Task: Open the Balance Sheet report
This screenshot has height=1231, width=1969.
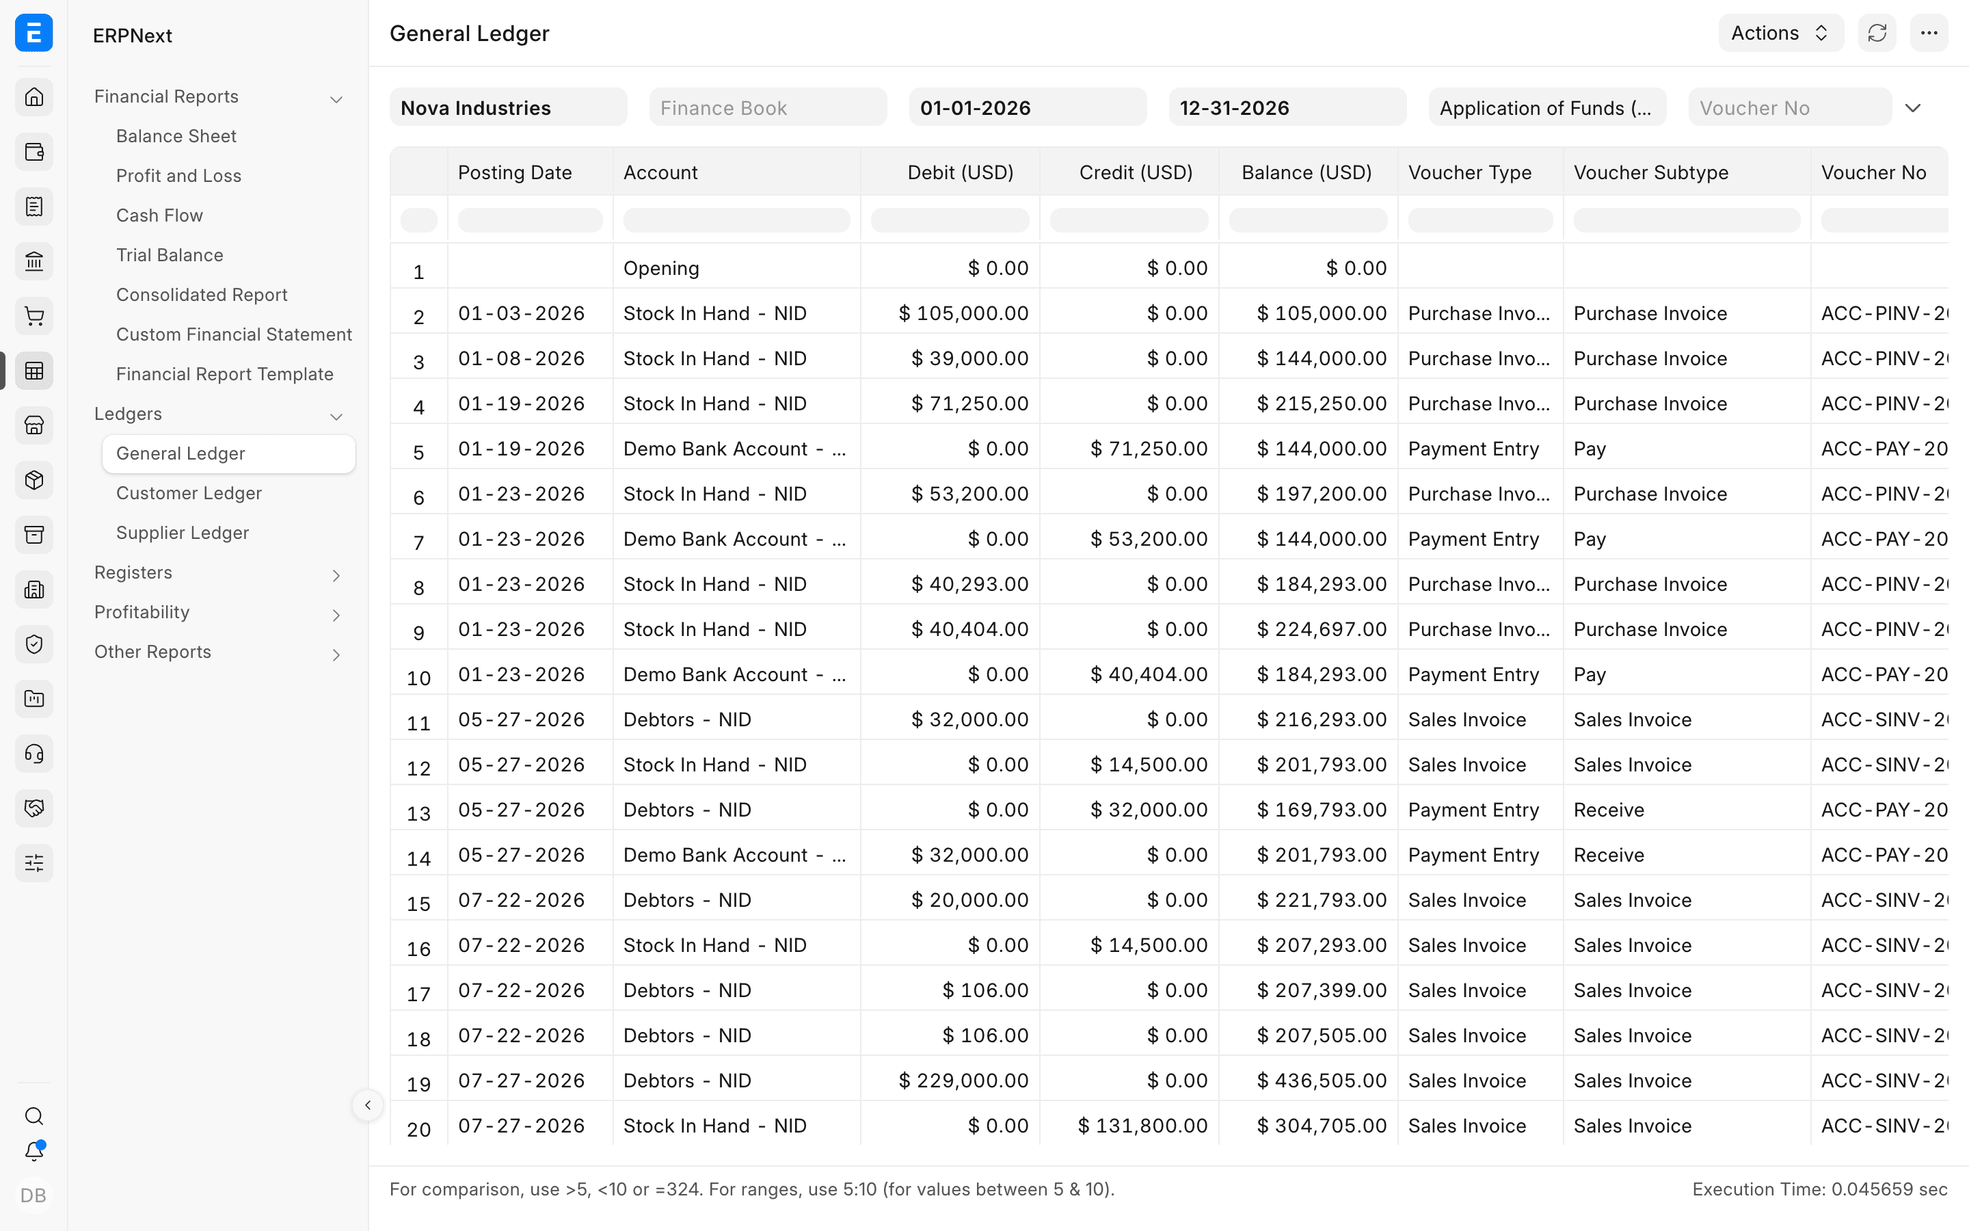Action: pyautogui.click(x=176, y=136)
